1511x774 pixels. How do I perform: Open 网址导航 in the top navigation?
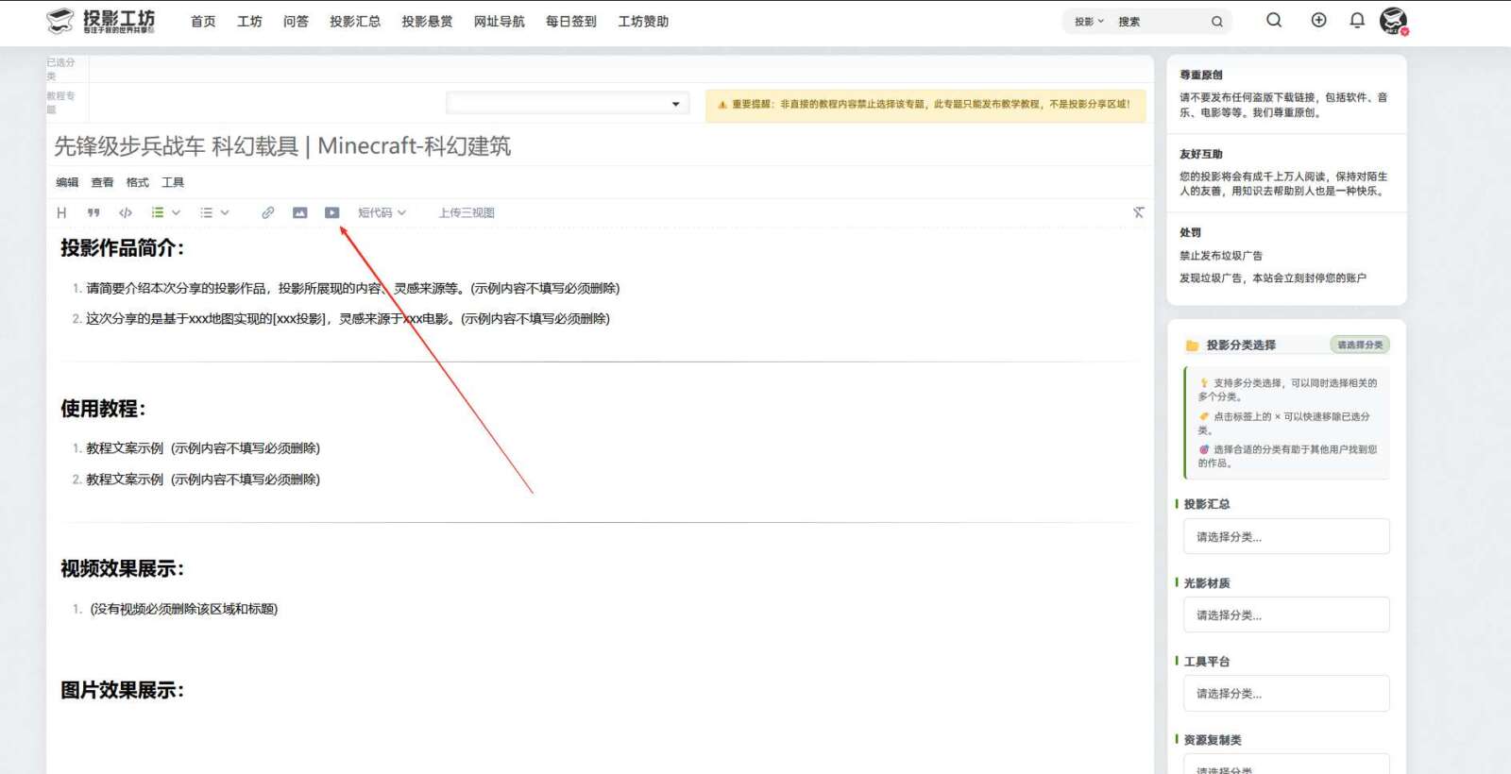coord(499,21)
